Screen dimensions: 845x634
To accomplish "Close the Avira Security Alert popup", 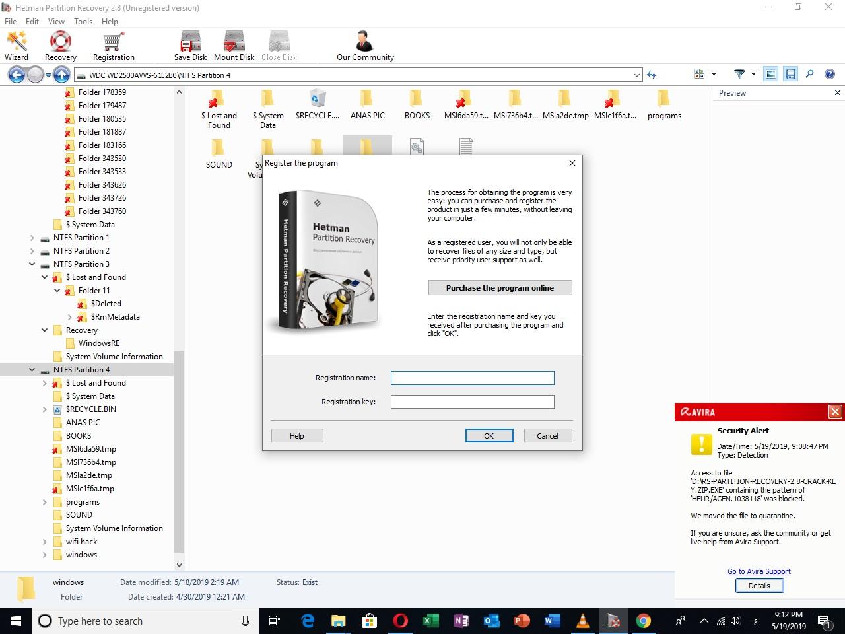I will click(x=835, y=412).
